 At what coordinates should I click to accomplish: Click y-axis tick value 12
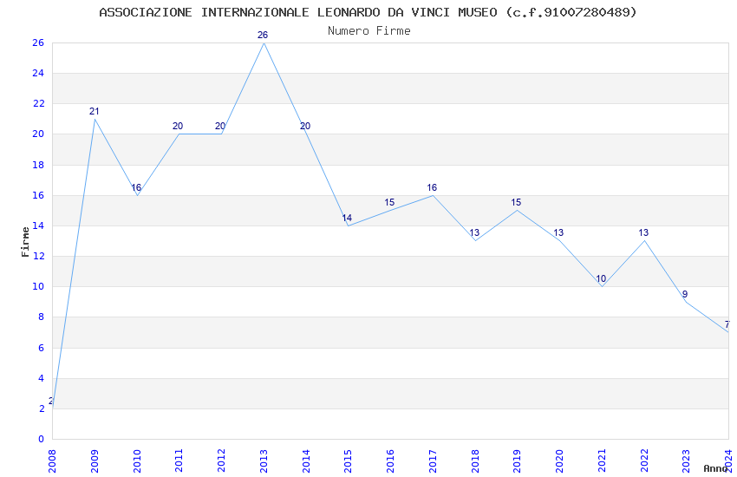pos(38,256)
